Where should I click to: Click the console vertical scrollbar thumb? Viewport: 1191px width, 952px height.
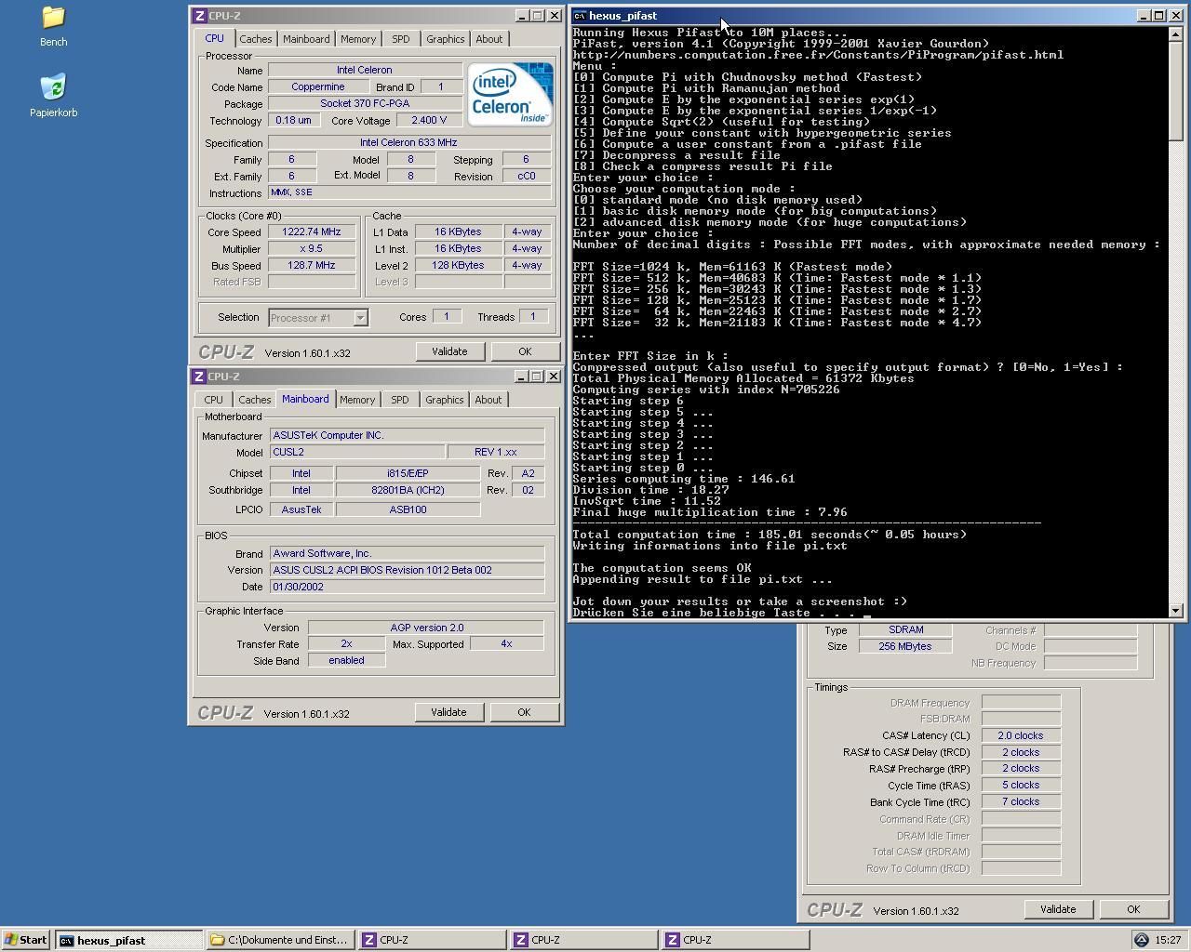[x=1175, y=91]
